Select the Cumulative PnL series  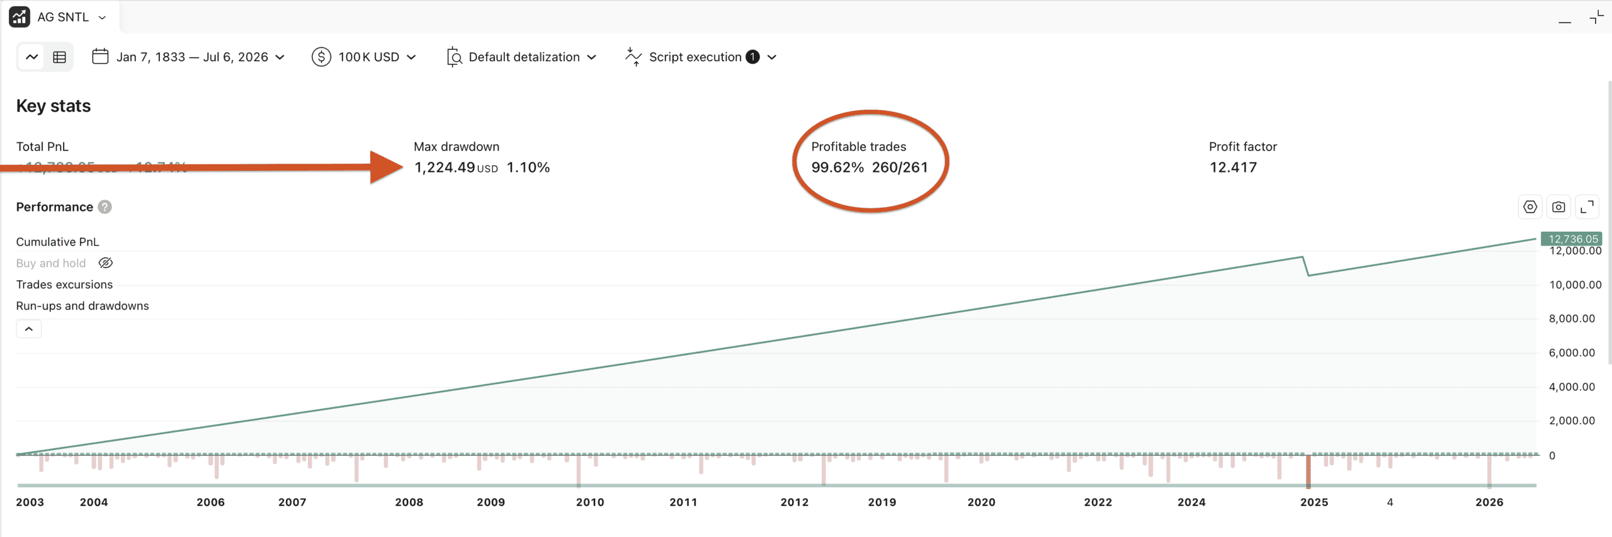pos(57,242)
